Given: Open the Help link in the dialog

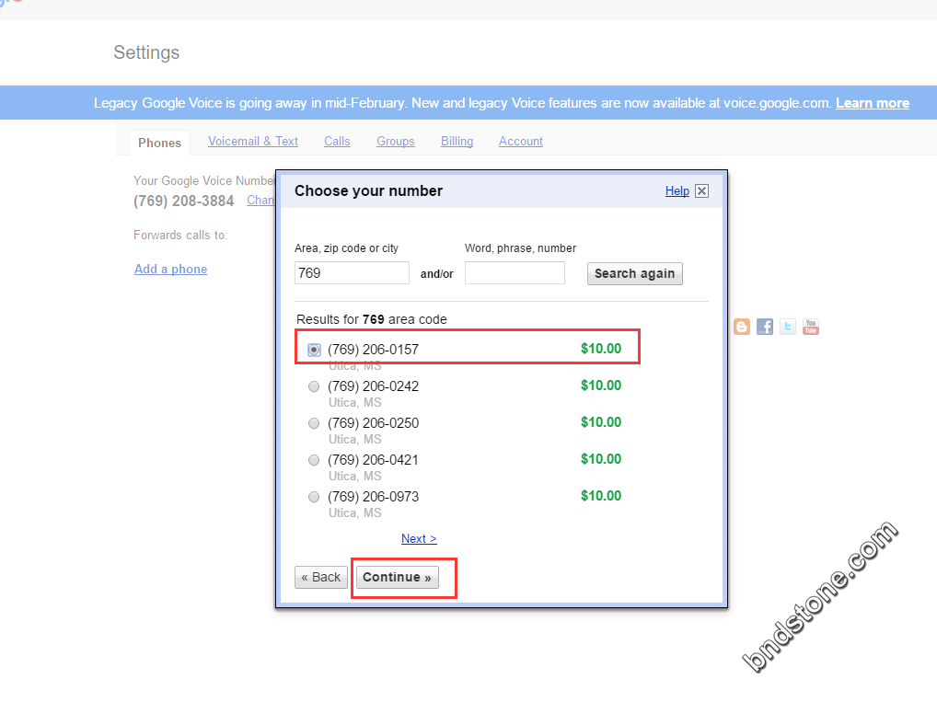Looking at the screenshot, I should (677, 190).
